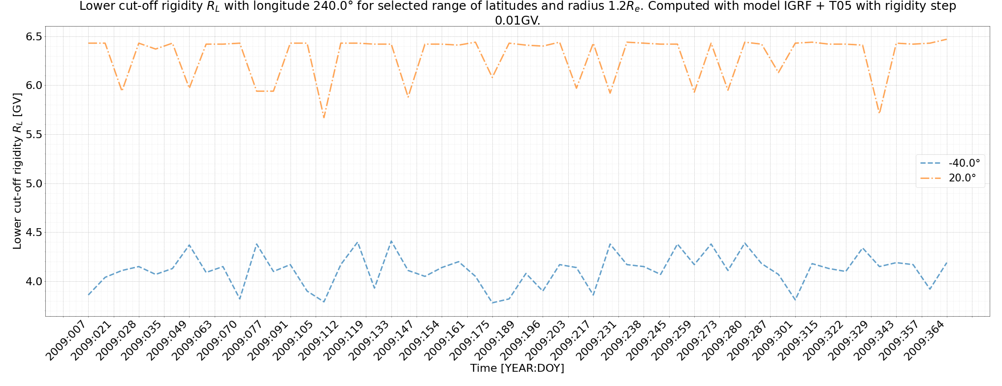
Task: Click the x-axis tick label 2009:035
Action: click(142, 340)
